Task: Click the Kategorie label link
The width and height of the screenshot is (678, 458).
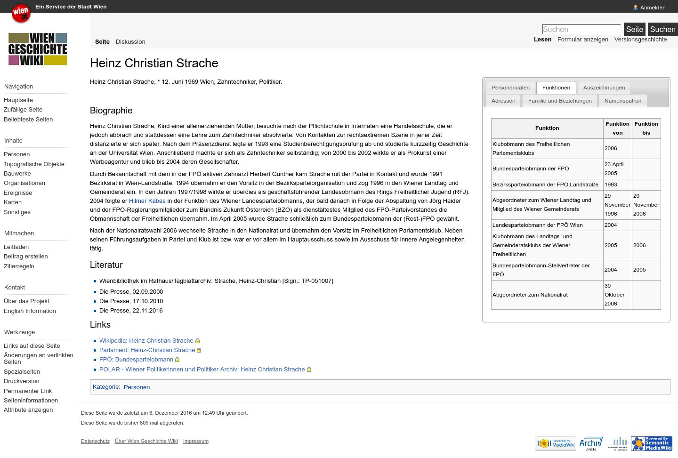Action: point(106,387)
